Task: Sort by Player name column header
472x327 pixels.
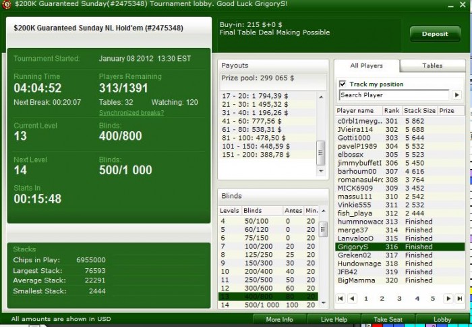Action: pos(359,110)
